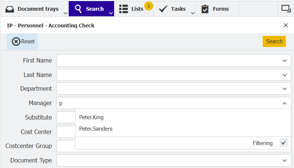Click the Search magnifier icon
The image size is (294, 168).
pyautogui.click(x=78, y=9)
